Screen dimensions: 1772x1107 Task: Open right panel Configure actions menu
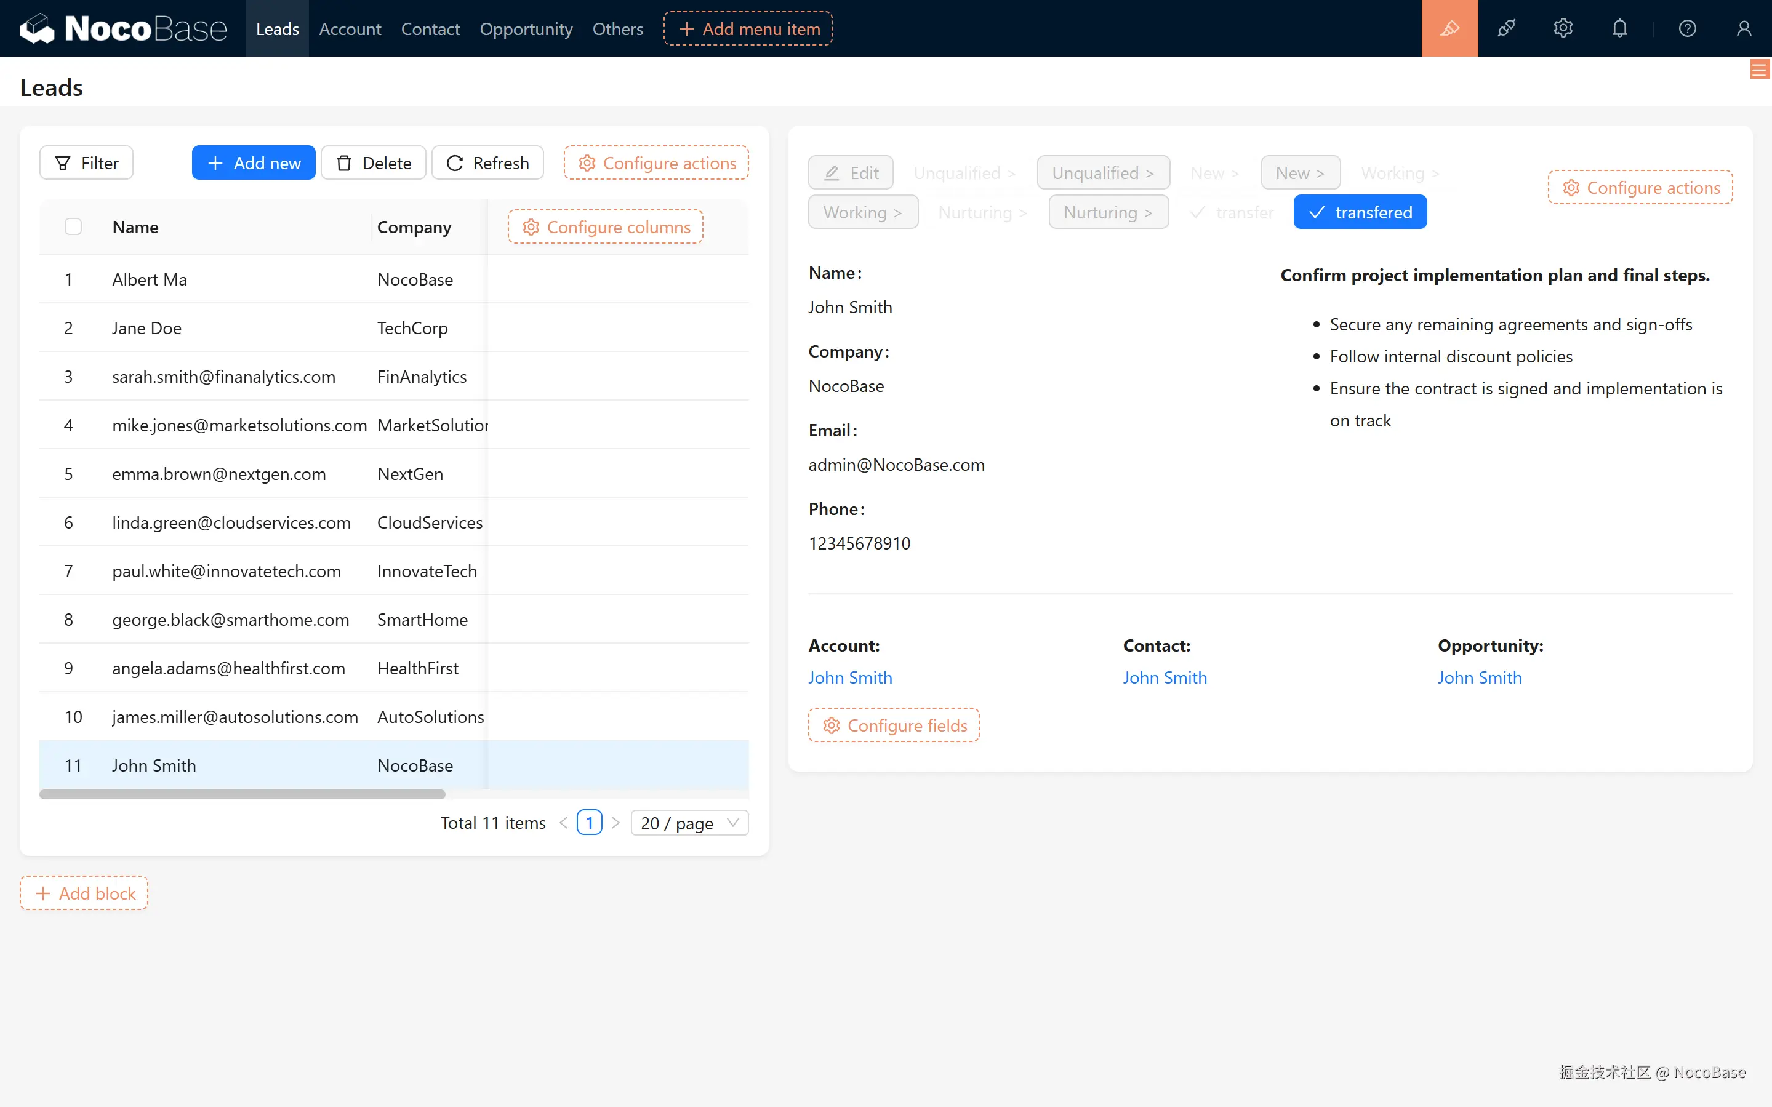tap(1640, 188)
